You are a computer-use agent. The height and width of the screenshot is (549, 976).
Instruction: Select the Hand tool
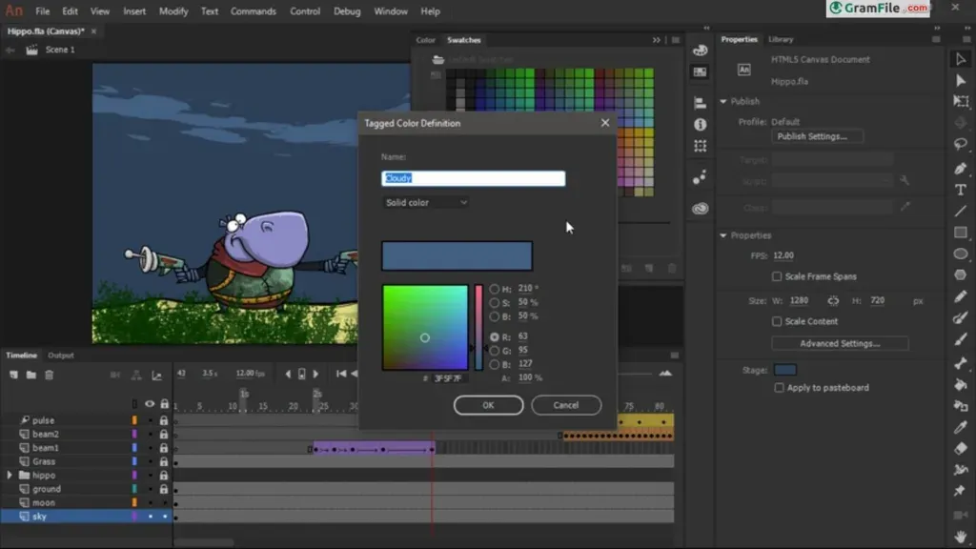pos(961,536)
